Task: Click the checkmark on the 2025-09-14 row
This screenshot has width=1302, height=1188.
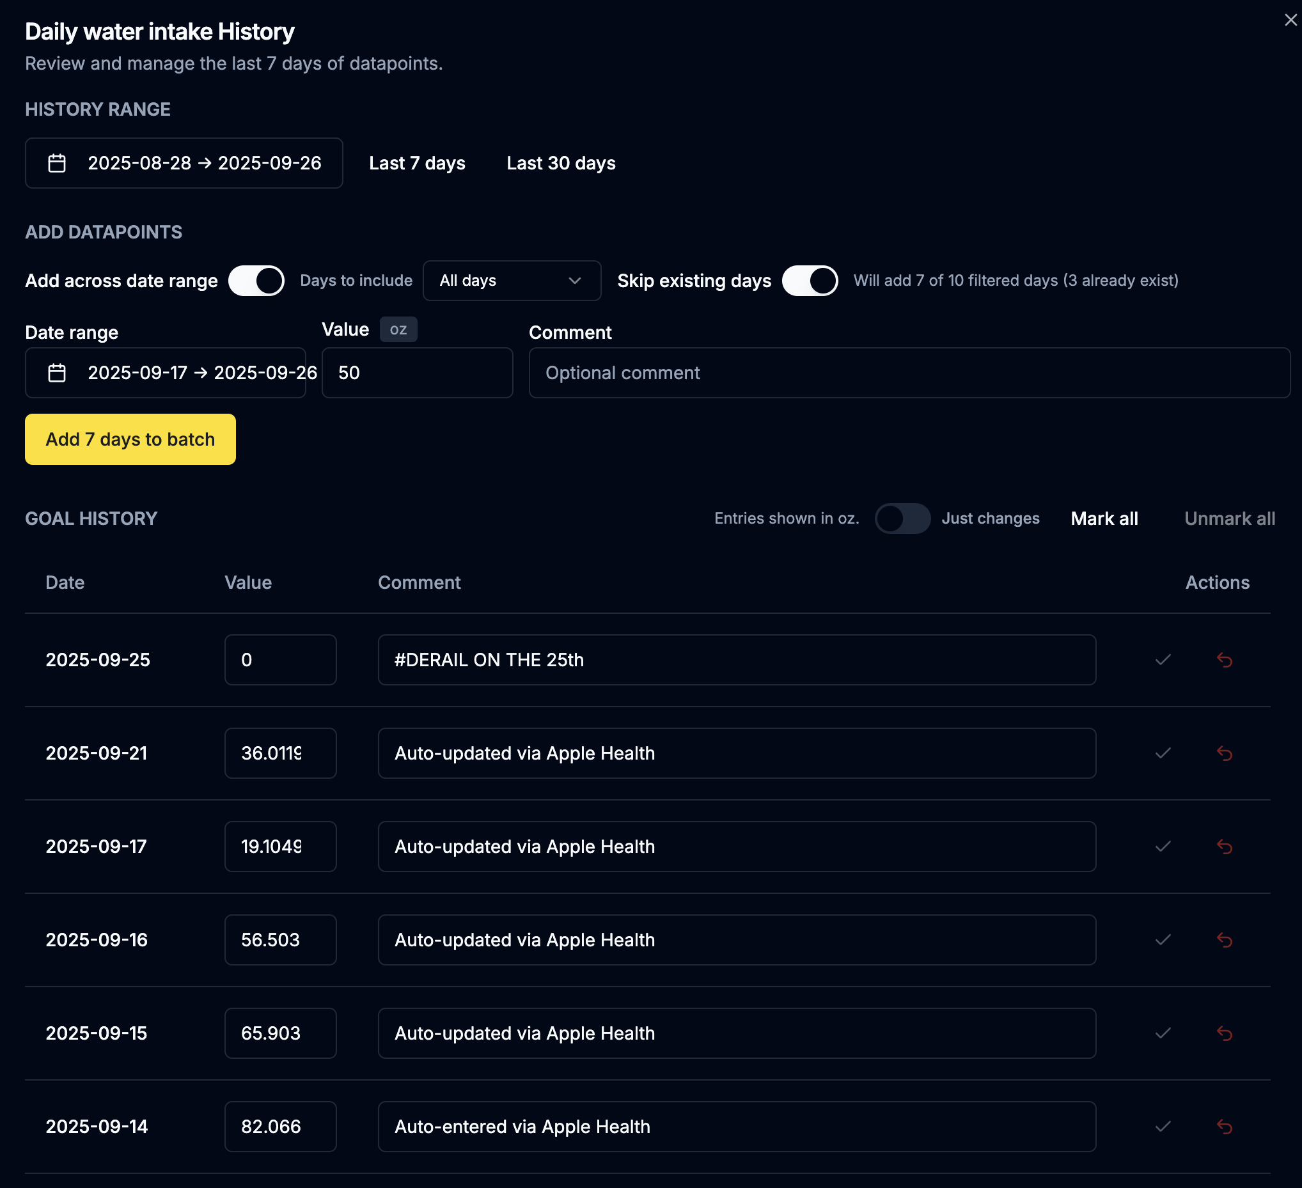Action: tap(1163, 1126)
